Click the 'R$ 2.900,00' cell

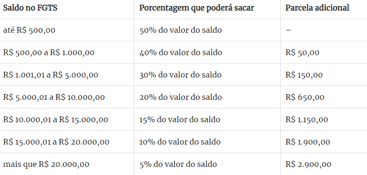tap(308, 164)
